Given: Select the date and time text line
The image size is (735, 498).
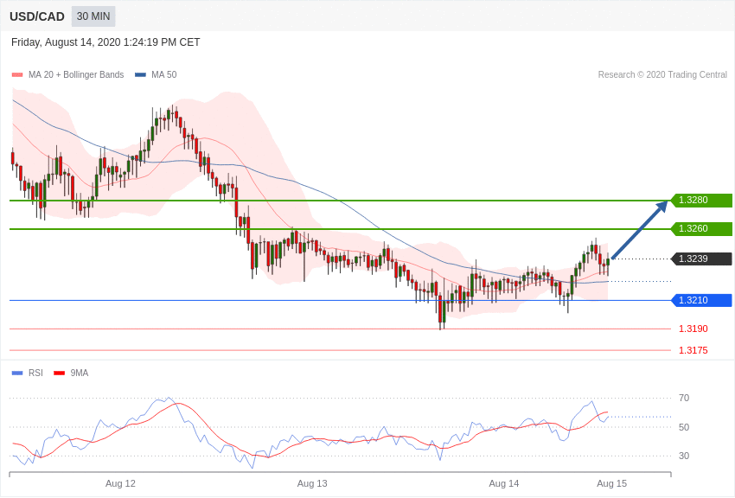Looking at the screenshot, I should pyautogui.click(x=105, y=42).
